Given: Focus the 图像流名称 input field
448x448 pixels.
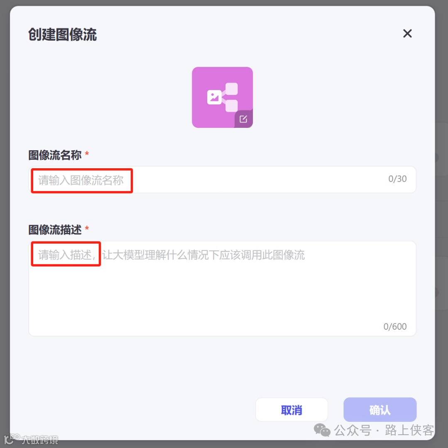Looking at the screenshot, I should (222, 180).
